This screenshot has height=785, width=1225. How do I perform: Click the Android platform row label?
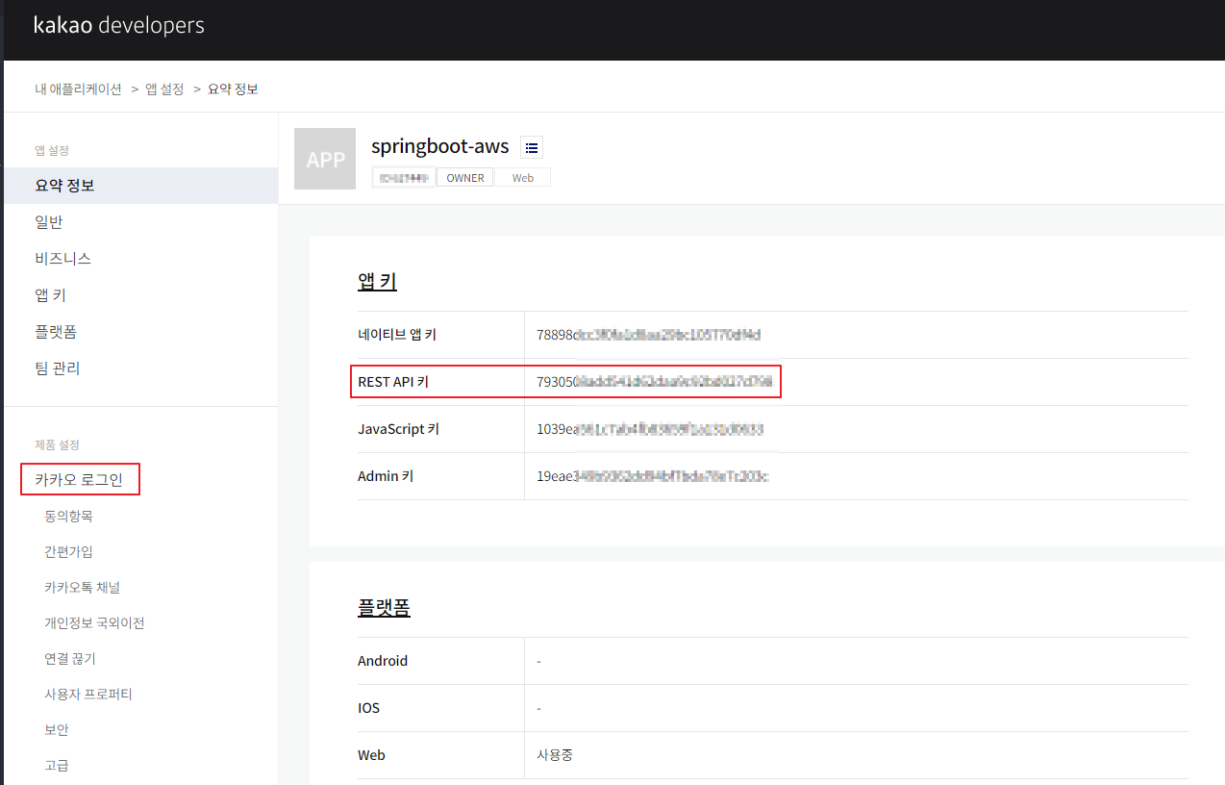(x=383, y=661)
